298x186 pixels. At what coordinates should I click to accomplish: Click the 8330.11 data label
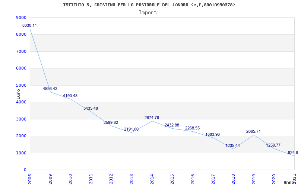click(29, 25)
